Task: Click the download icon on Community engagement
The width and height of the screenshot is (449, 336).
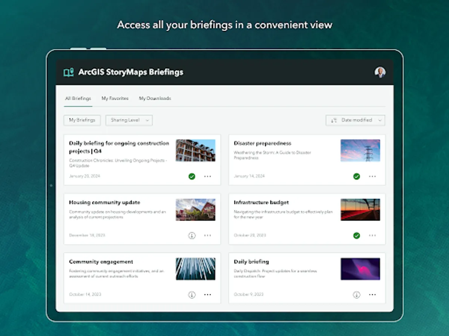Action: click(192, 295)
